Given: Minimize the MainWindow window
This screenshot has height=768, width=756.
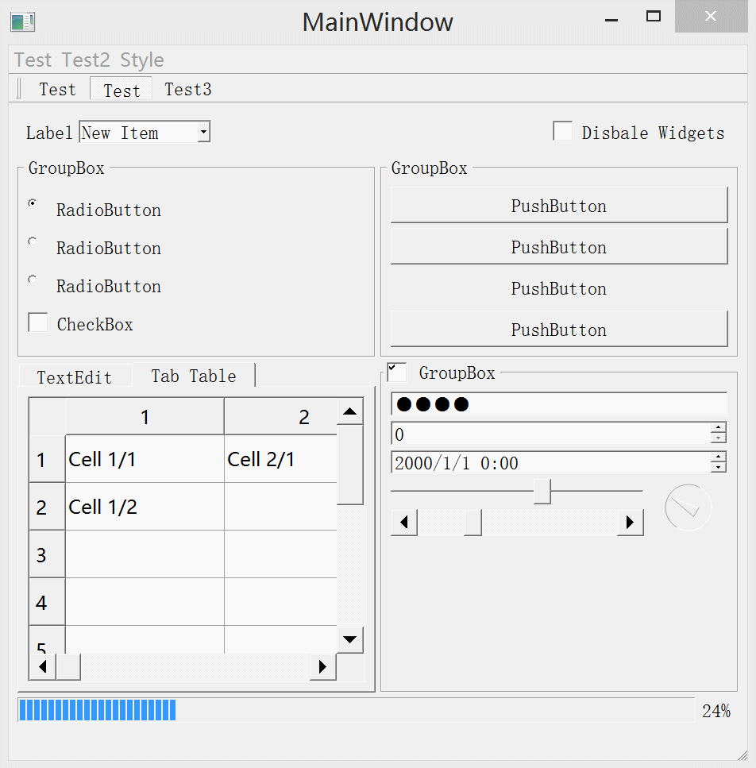Looking at the screenshot, I should coord(611,18).
